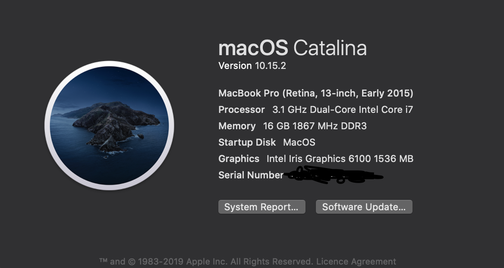This screenshot has width=504, height=268.
Task: Click the bold macOS word in heading
Action: tap(253, 48)
